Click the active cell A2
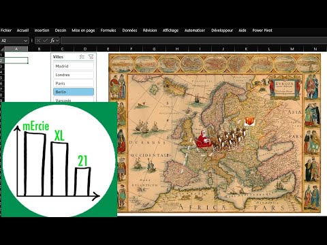 tap(16, 61)
